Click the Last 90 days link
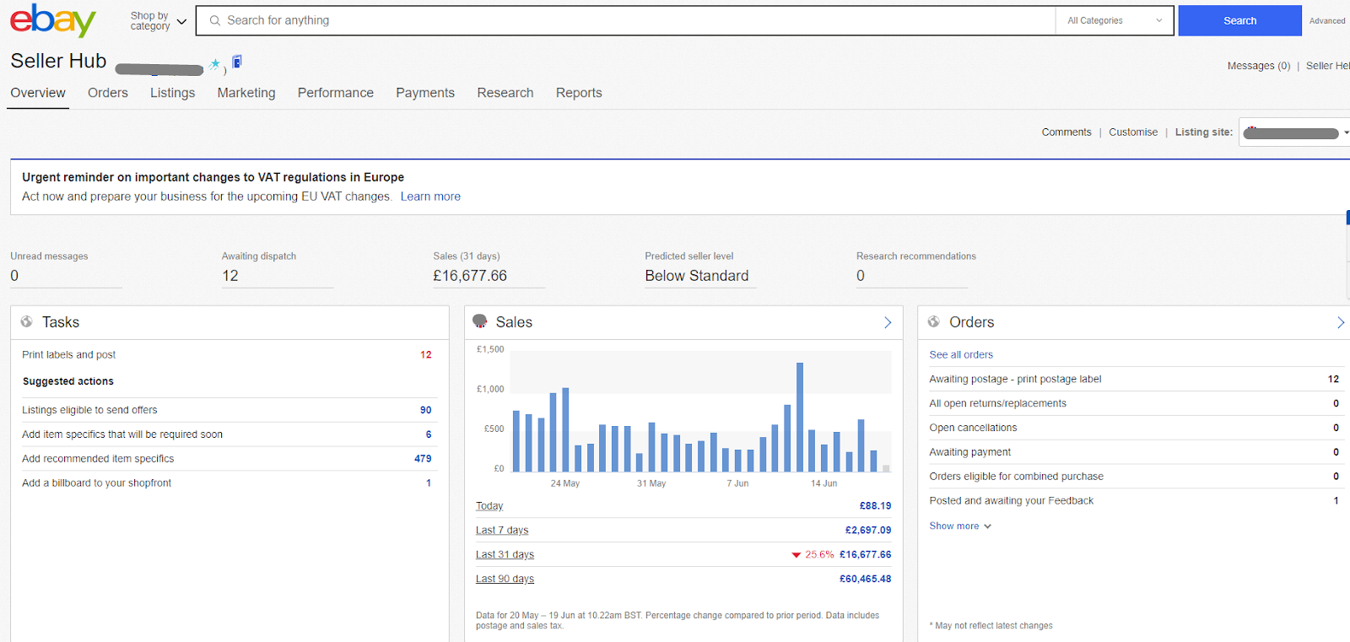 [505, 580]
